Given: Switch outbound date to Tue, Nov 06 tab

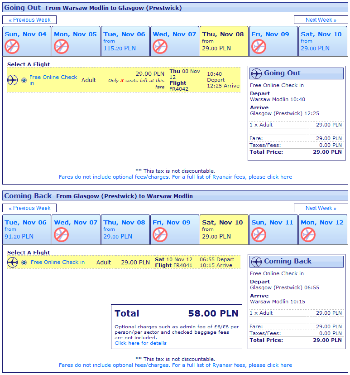Looking at the screenshot, I should [x=125, y=41].
